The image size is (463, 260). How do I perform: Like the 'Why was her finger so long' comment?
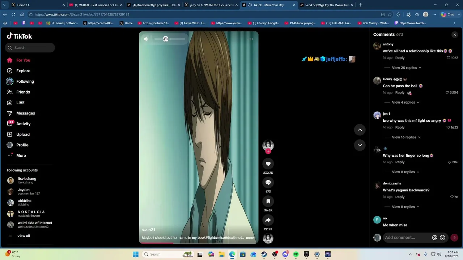click(450, 162)
